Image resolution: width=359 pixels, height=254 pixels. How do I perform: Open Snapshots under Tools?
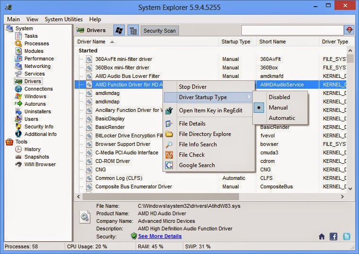pos(37,157)
